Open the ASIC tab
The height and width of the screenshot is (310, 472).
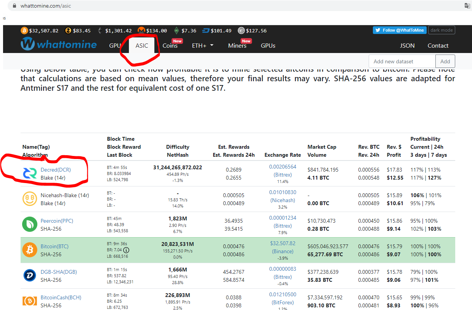(x=142, y=46)
